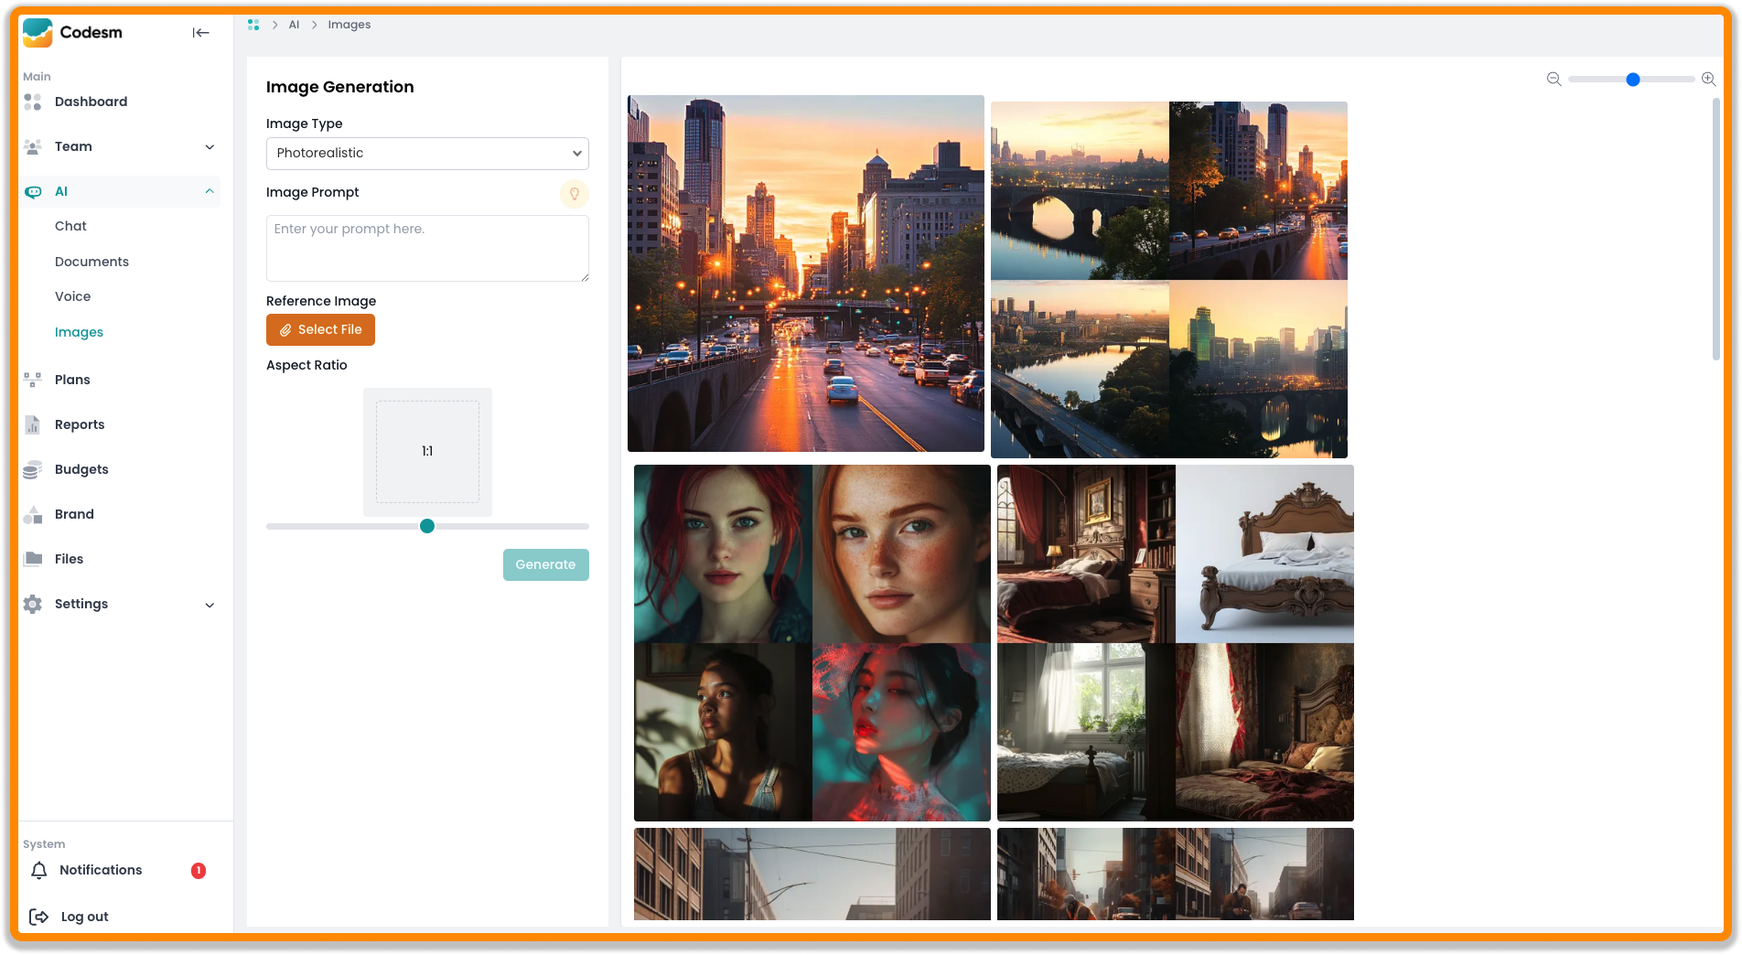This screenshot has height=955, width=1742.
Task: Click the prompt idea lightbulb icon
Action: [574, 194]
